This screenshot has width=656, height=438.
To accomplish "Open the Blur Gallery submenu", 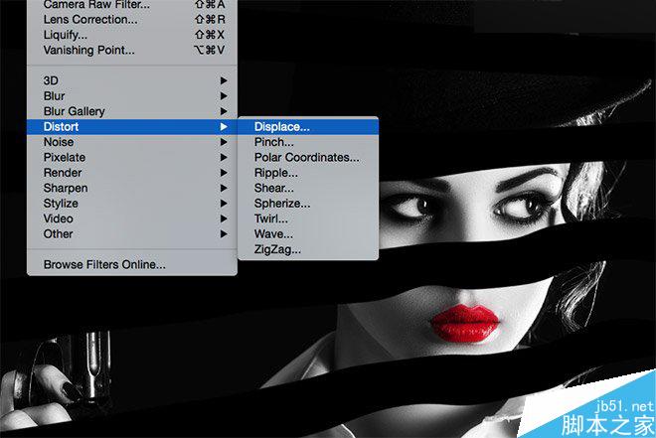I will [132, 111].
